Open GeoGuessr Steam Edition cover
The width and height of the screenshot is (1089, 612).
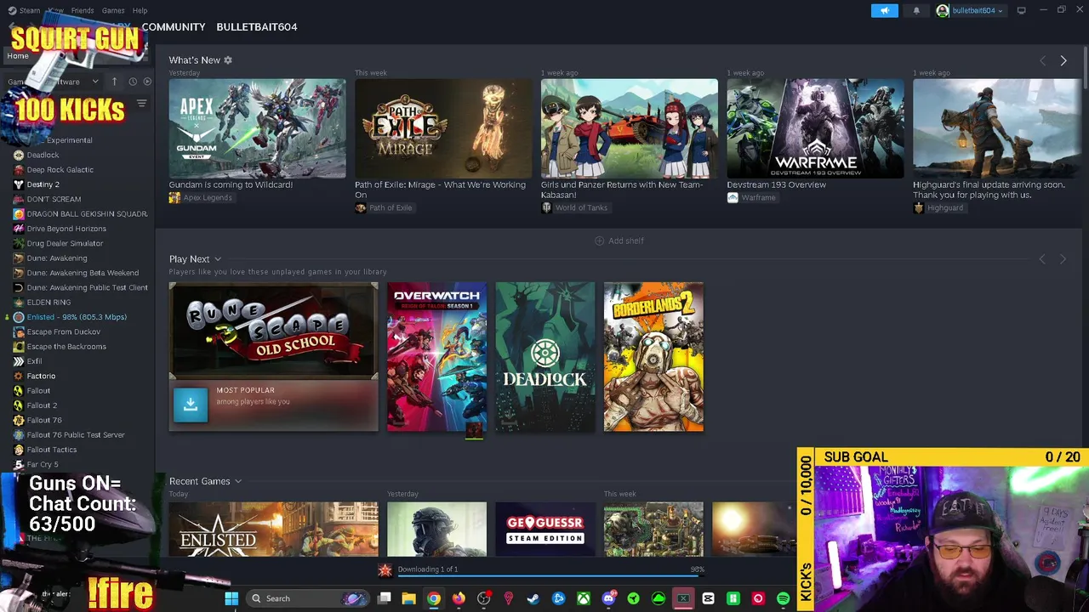click(545, 530)
